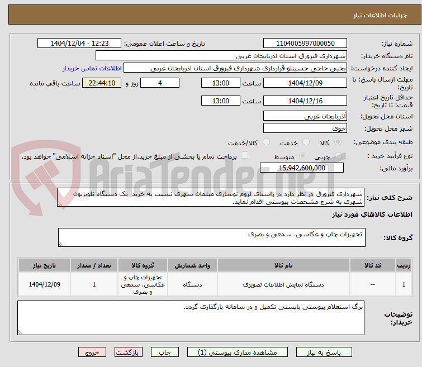Click the تاریخ نیاز column header

click(x=44, y=265)
